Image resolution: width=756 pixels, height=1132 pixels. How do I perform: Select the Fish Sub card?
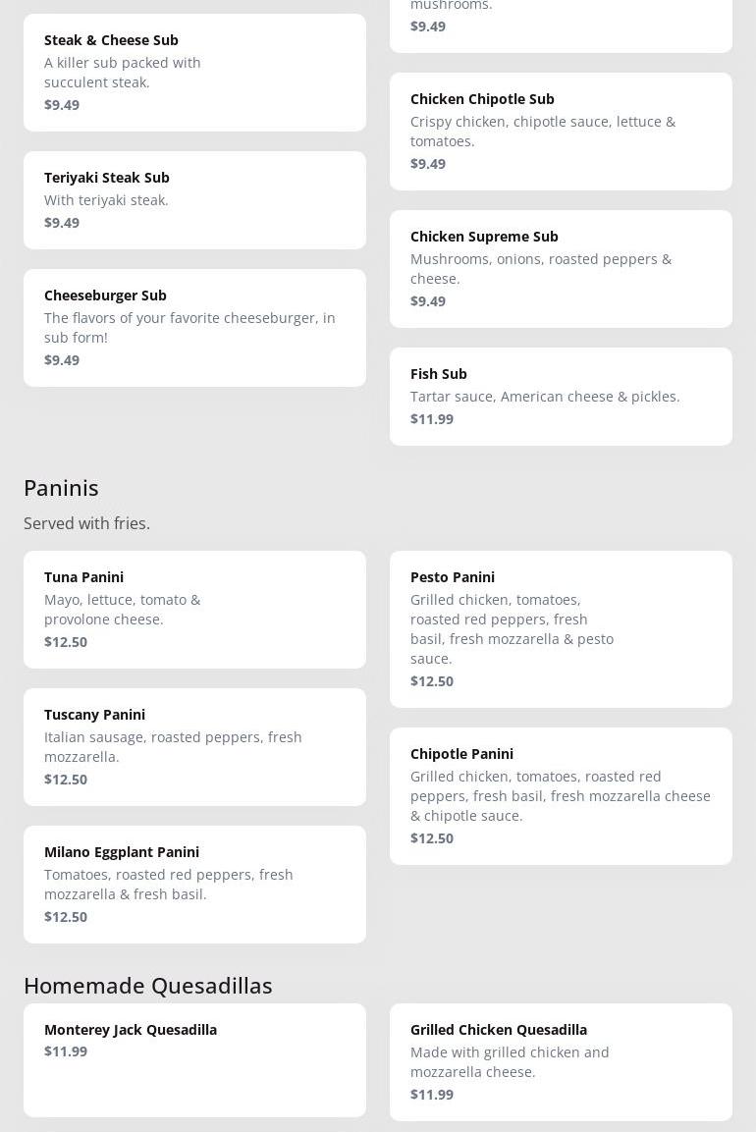(561, 397)
